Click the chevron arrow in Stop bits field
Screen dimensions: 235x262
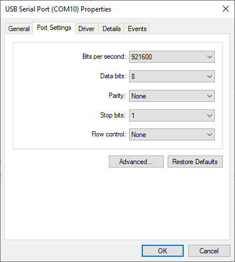(x=210, y=116)
